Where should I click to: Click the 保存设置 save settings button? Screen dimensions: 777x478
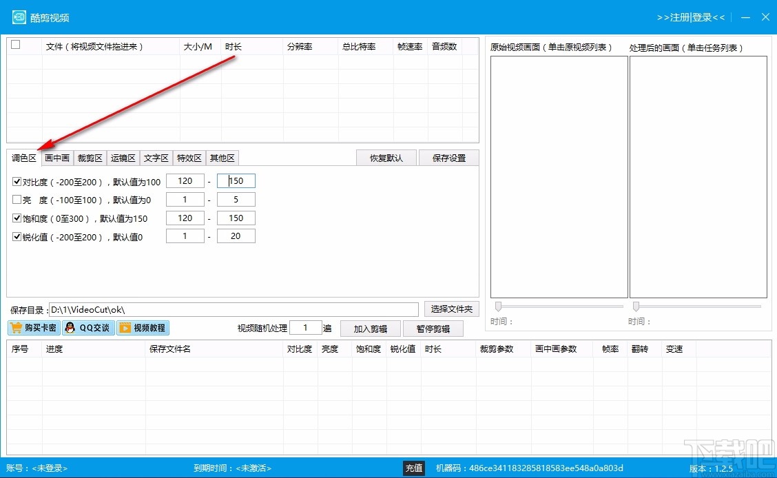click(449, 158)
